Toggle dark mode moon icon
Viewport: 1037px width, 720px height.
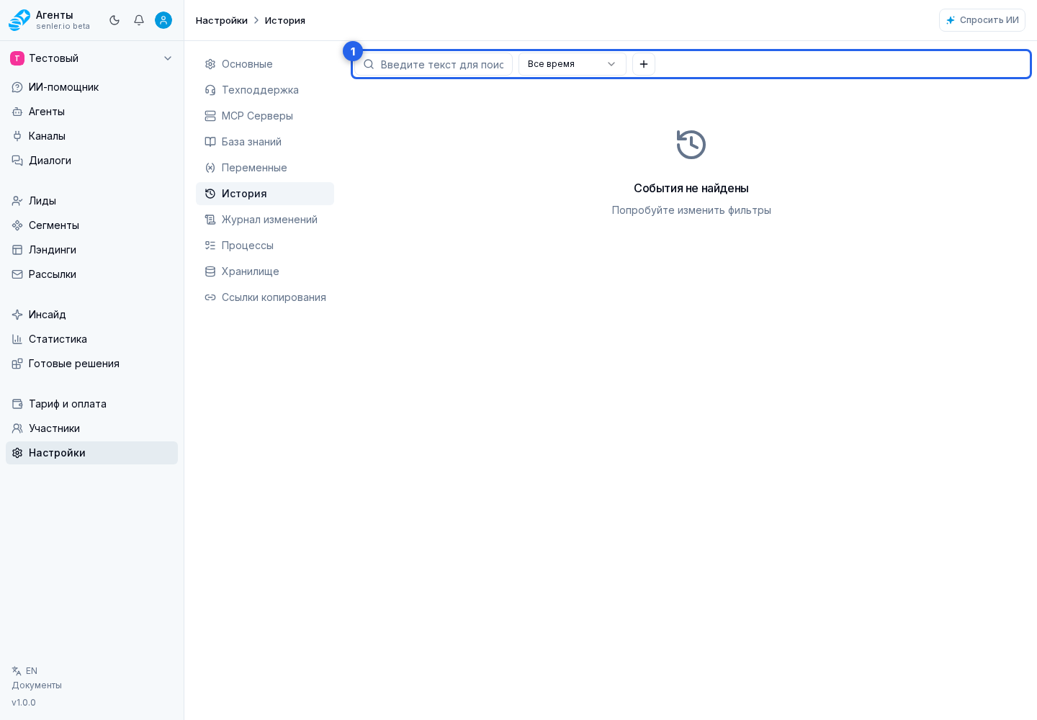coord(115,20)
